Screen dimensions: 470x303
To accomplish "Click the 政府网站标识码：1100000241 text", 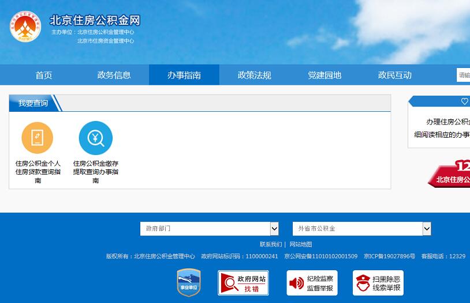I will (240, 256).
